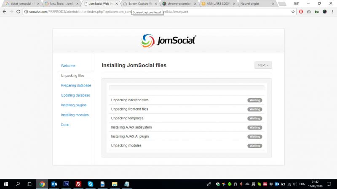
Task: Open Outlook from the taskbar
Action: click(54, 184)
